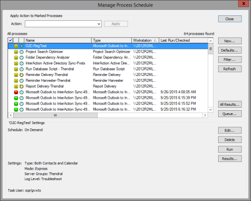Click green status icon on the 6:16:32 PM row
Image resolution: width=251 pixels, height=201 pixels.
point(16,110)
